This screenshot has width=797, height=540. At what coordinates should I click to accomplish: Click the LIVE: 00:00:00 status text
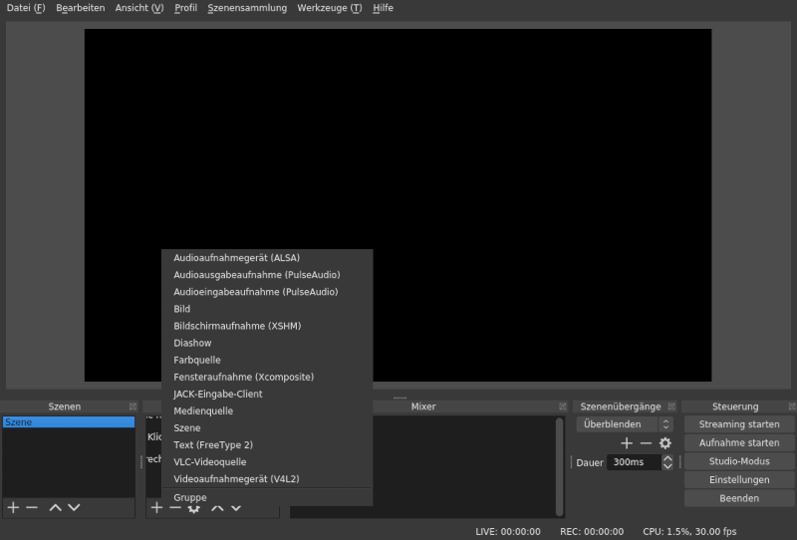tap(508, 531)
